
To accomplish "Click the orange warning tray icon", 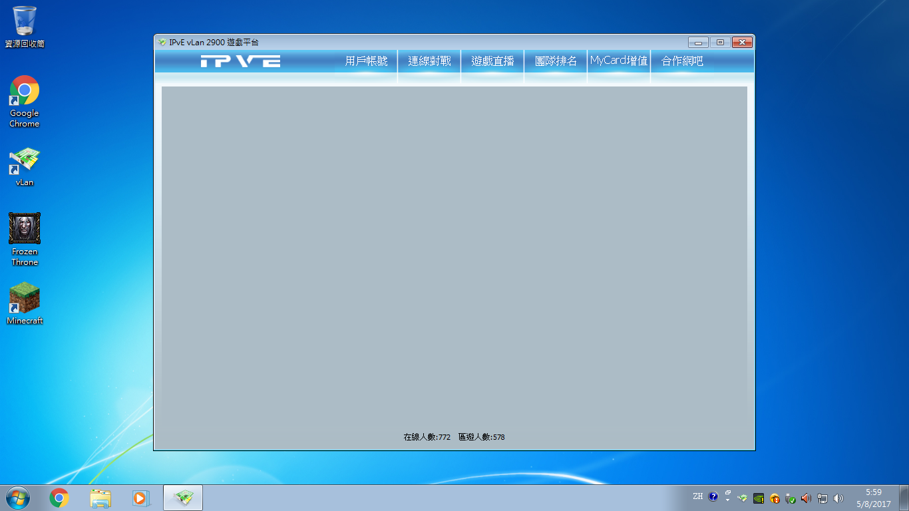I will pos(775,498).
